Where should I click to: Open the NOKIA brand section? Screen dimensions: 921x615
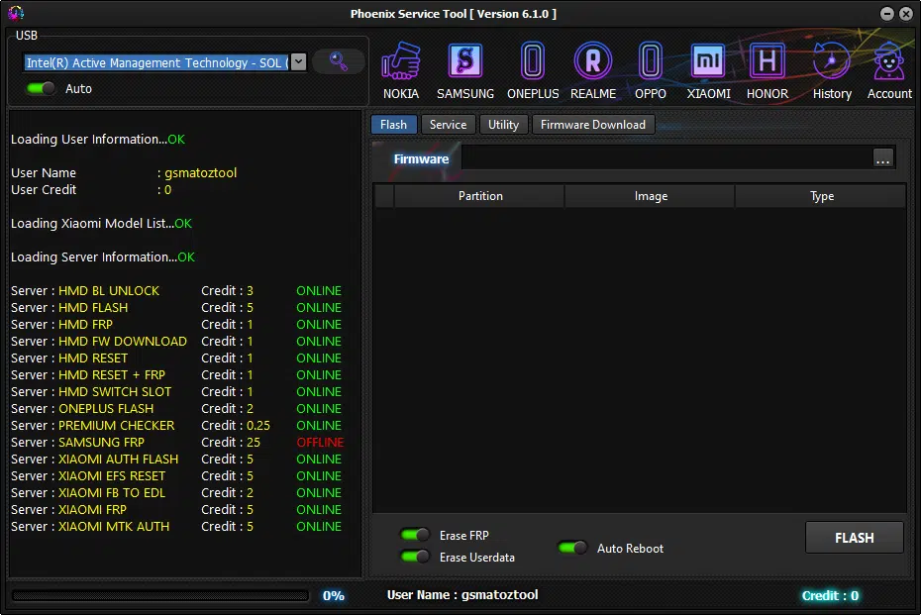click(401, 70)
